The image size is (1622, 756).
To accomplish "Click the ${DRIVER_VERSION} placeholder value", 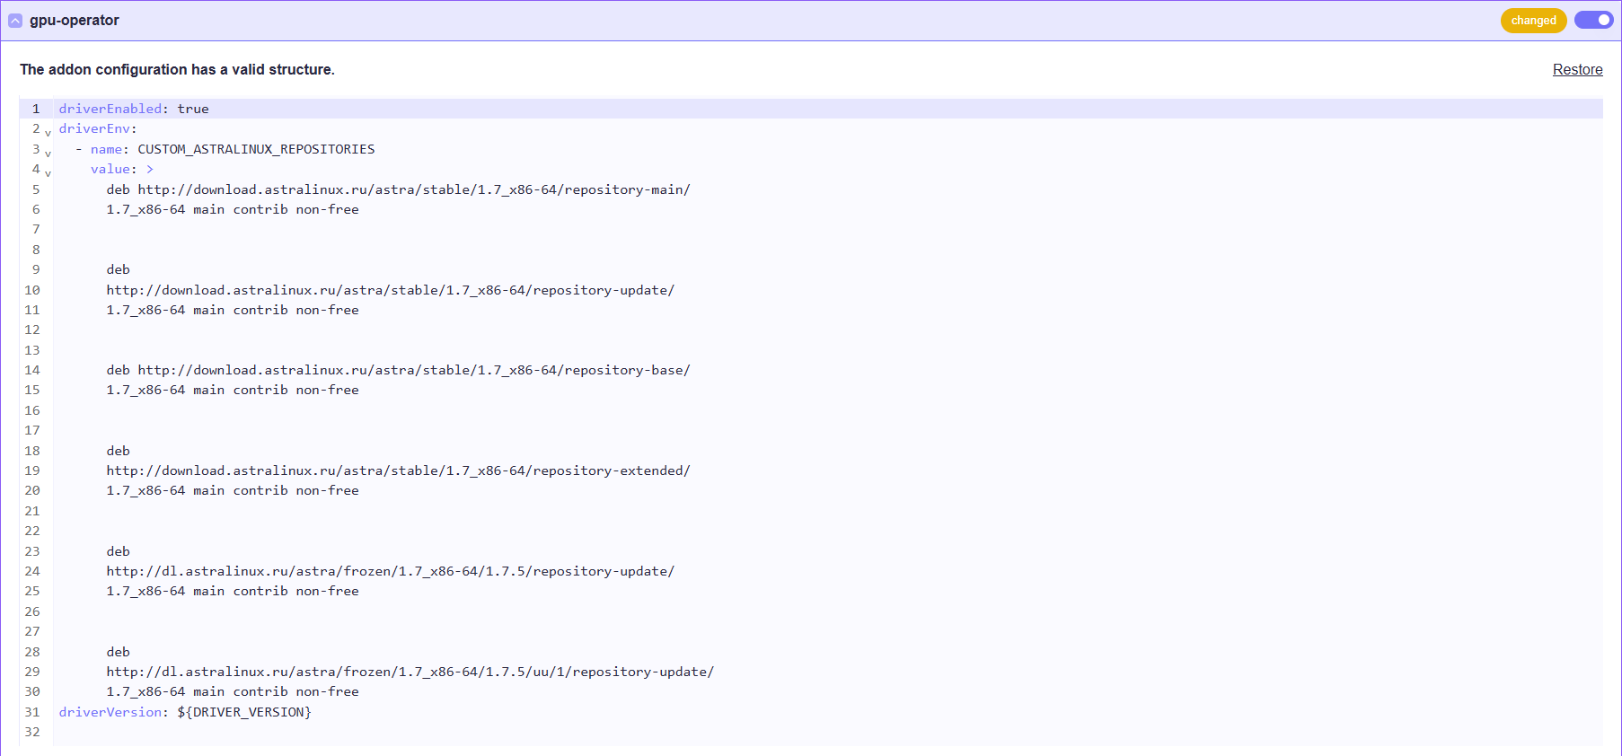I will click(243, 712).
